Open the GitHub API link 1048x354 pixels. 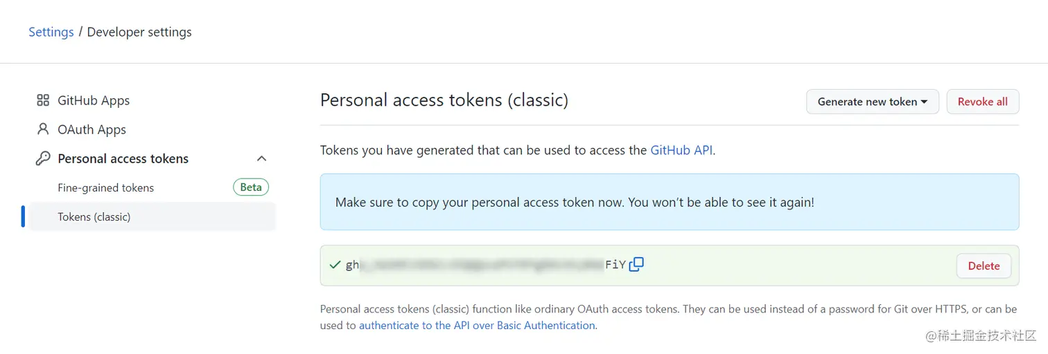[x=681, y=149]
